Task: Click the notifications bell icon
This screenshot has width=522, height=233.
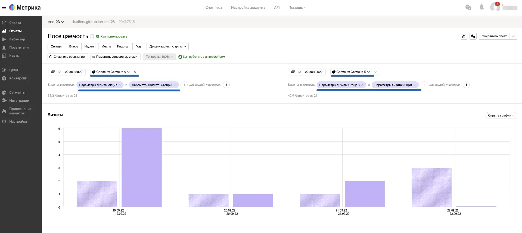Action: pyautogui.click(x=481, y=7)
